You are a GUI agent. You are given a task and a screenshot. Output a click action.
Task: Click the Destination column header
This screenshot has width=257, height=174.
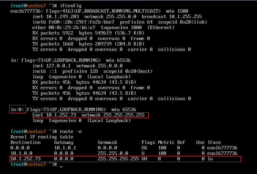(25, 142)
